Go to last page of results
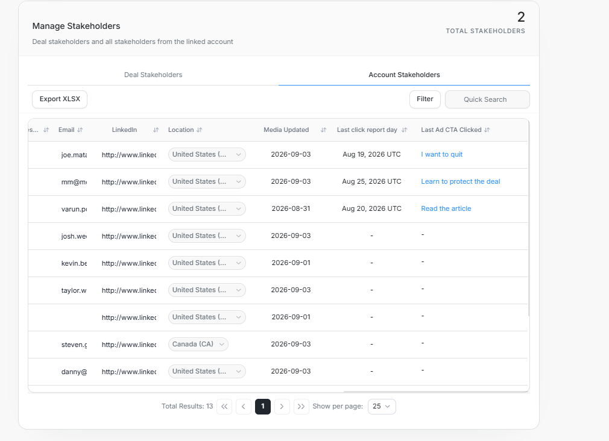The image size is (609, 441). tap(301, 407)
